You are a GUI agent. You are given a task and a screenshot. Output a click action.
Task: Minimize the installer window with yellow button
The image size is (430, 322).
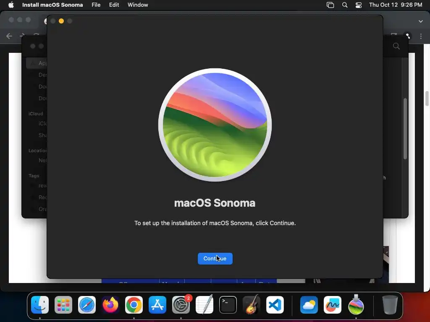click(x=61, y=21)
